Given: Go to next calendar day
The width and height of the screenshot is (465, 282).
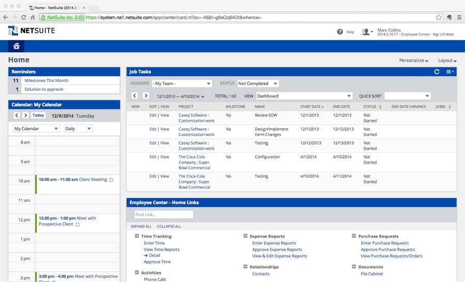Looking at the screenshot, I should 25,115.
